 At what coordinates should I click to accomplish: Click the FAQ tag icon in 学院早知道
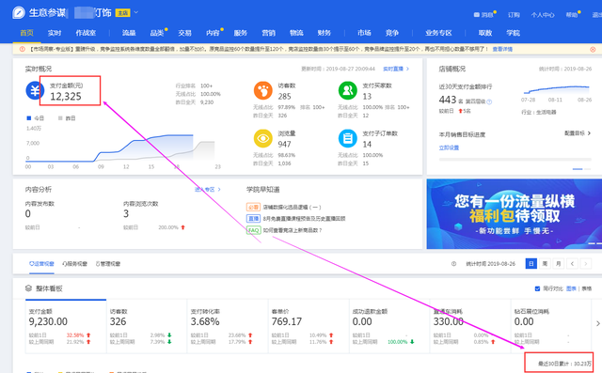253,230
